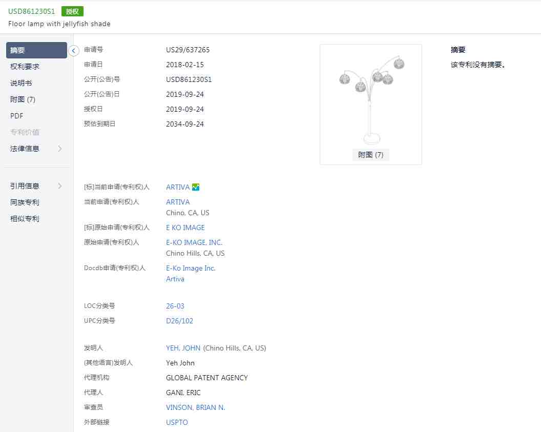This screenshot has width=541, height=432.
Task: Open the PDF sidebar item
Action: 16,116
